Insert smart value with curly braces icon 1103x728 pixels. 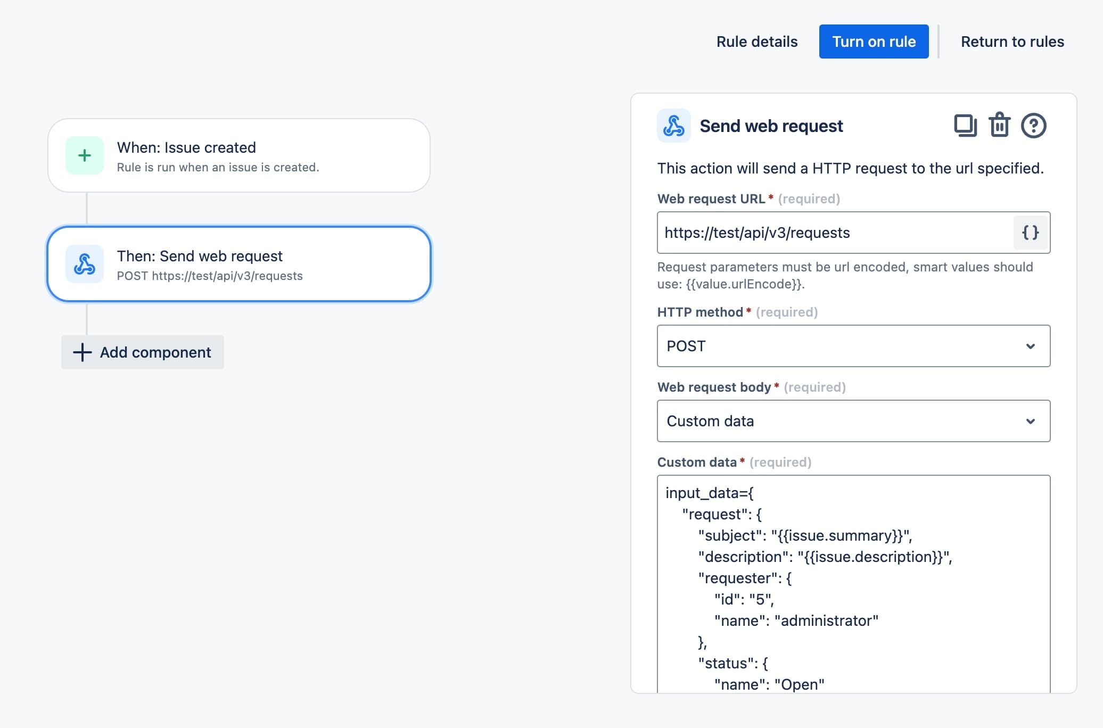click(x=1031, y=233)
